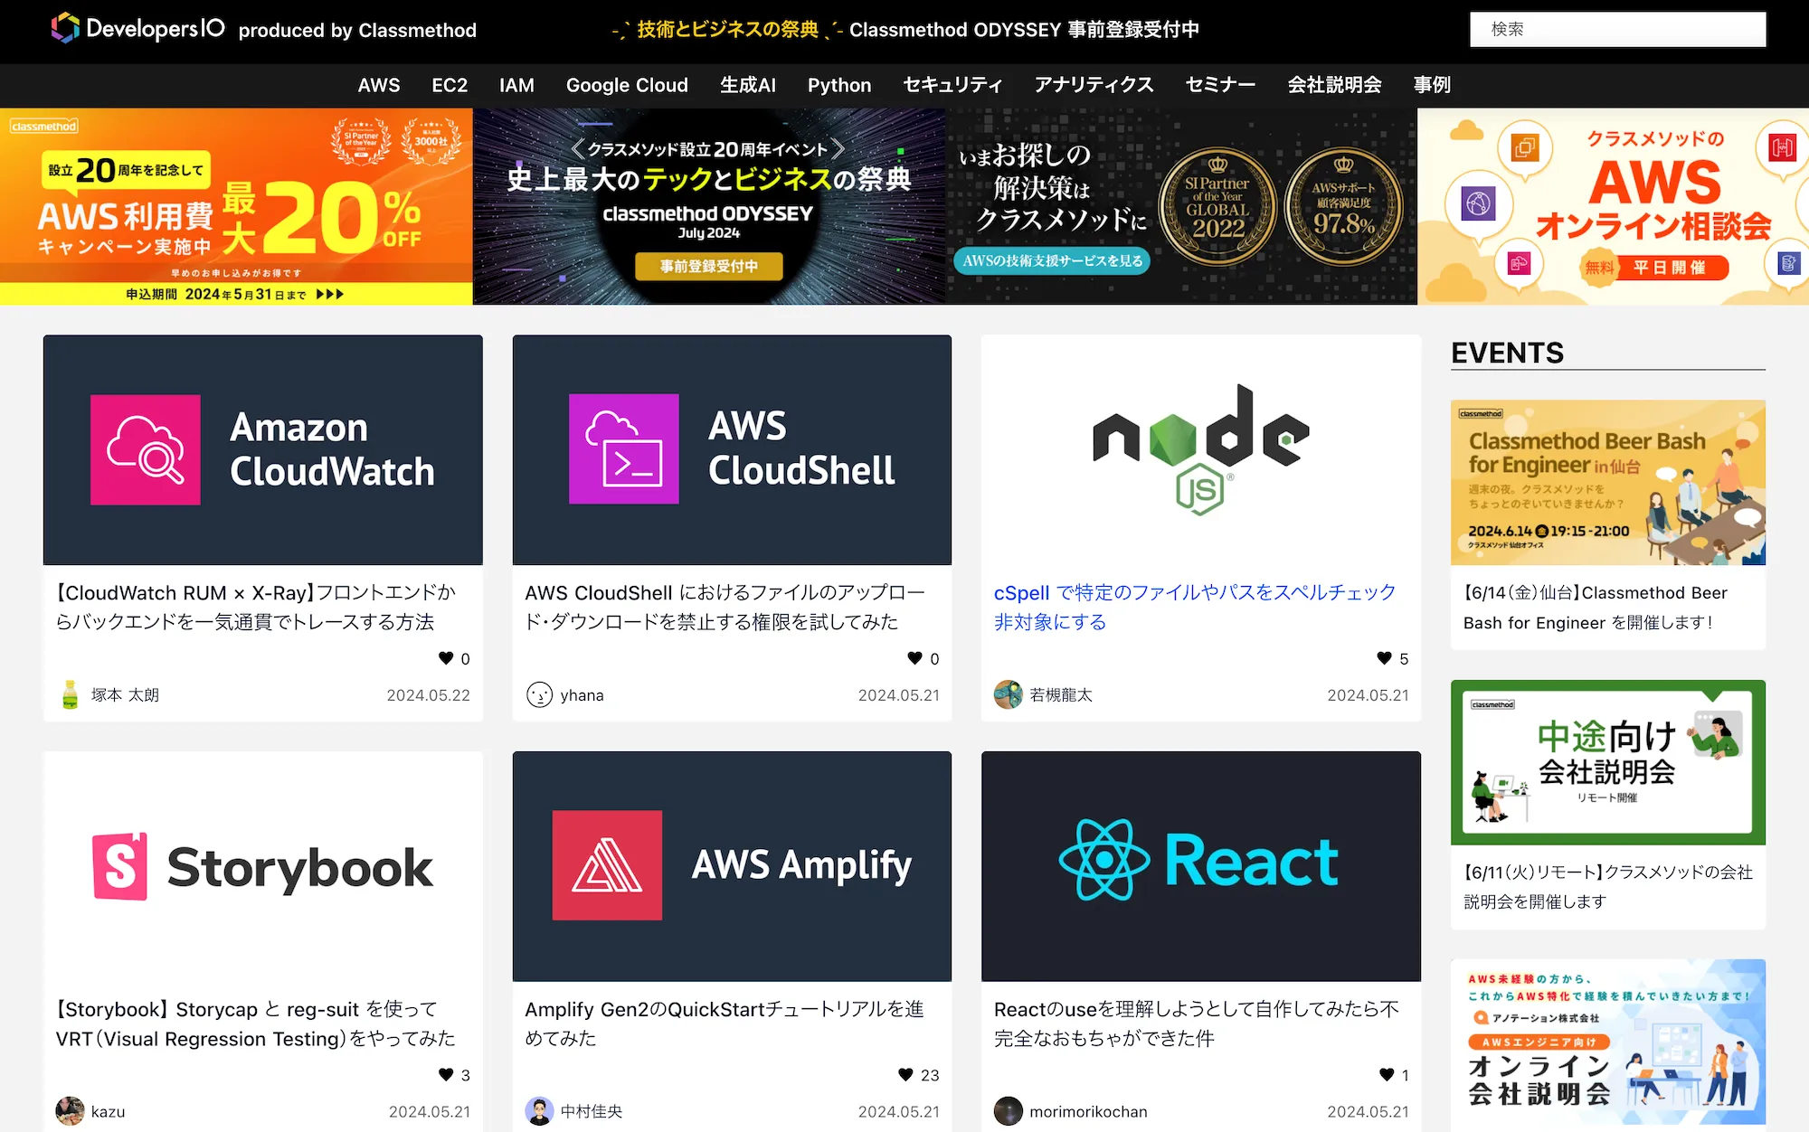Image resolution: width=1809 pixels, height=1132 pixels.
Task: Click author name kazu
Action: coord(108,1112)
